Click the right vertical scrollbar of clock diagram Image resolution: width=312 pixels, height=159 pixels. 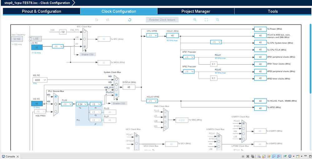pos(310,59)
